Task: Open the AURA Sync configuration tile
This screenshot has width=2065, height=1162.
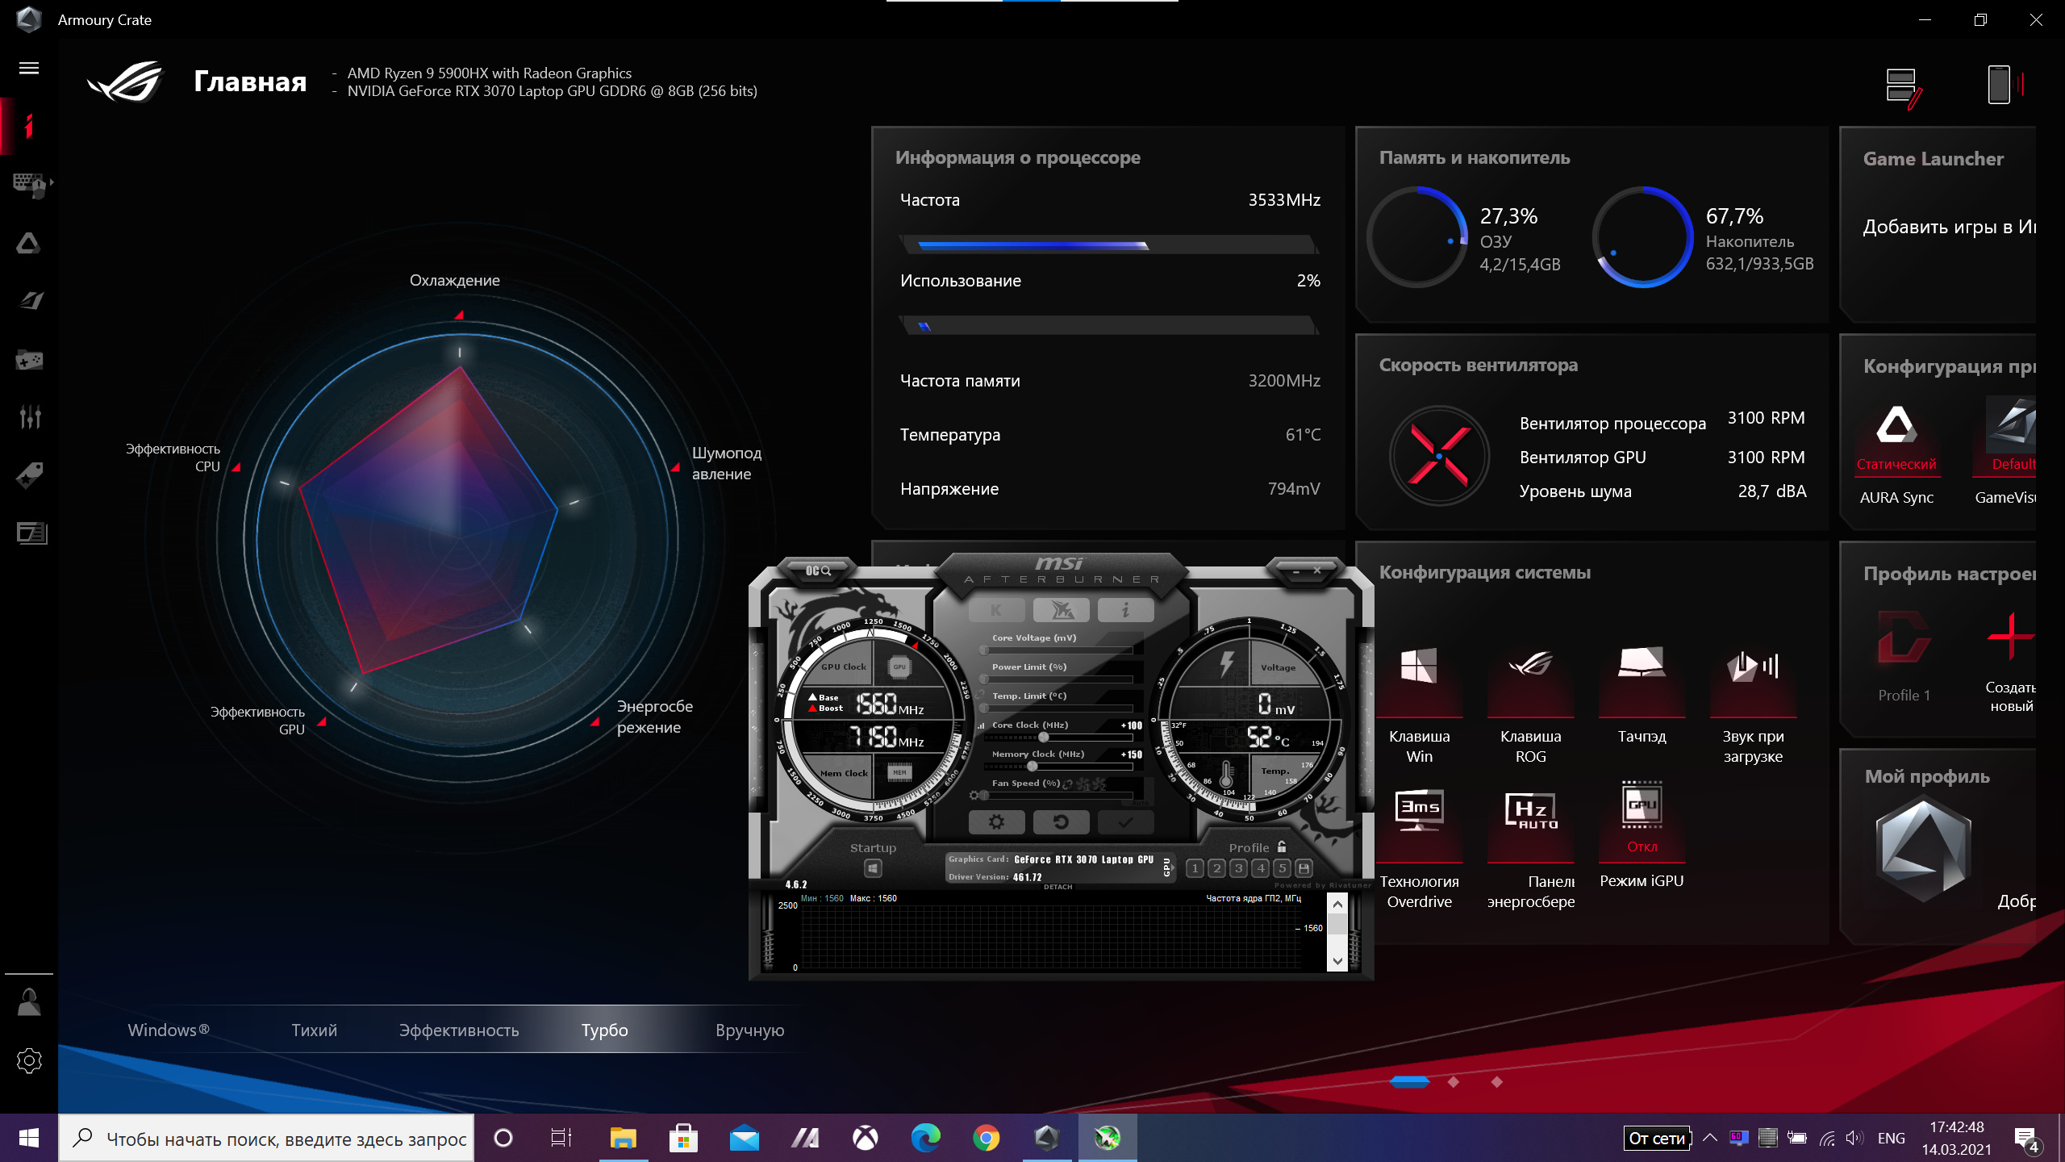Action: click(1896, 452)
